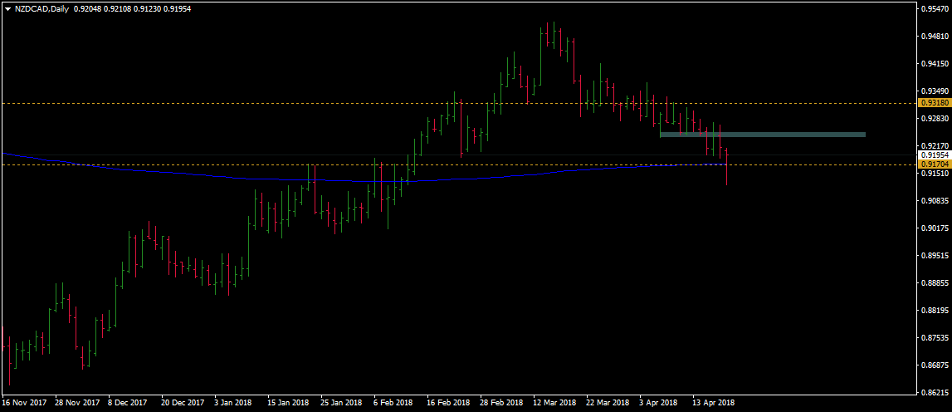Click the 3 Apr 2018 date label

point(658,403)
